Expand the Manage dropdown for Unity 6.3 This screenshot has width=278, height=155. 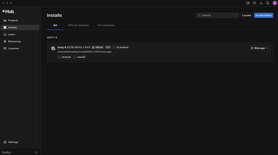coord(259,48)
